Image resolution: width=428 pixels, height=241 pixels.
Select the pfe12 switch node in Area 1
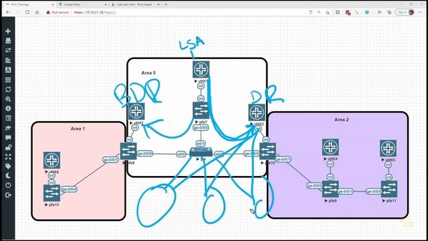[x=51, y=193]
